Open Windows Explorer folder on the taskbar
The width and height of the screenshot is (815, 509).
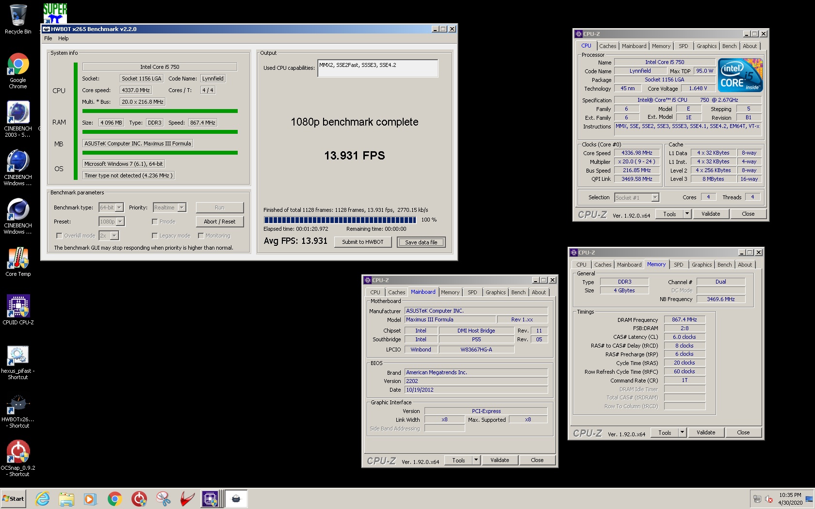click(66, 499)
